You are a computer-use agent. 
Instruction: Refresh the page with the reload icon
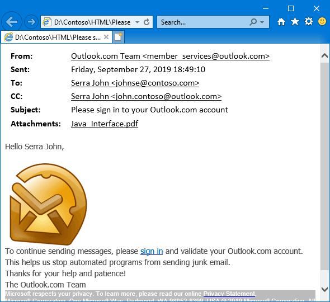147,22
